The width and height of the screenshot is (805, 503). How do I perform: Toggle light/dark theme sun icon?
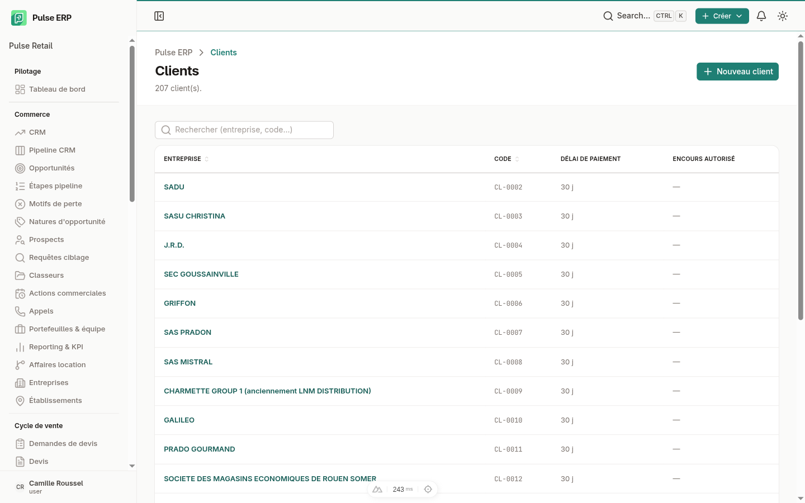click(x=783, y=16)
